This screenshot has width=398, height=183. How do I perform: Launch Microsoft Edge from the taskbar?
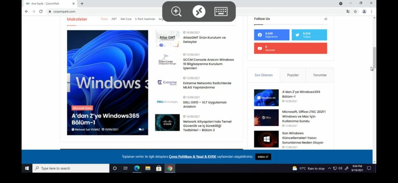coord(137,168)
